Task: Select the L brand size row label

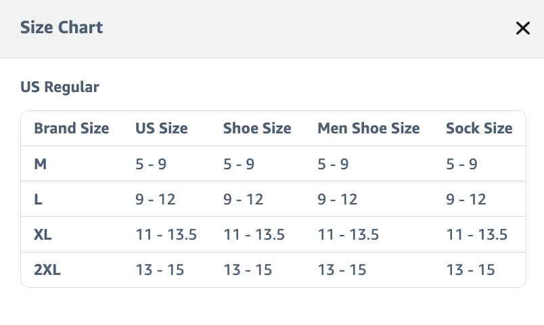Action: pos(38,199)
